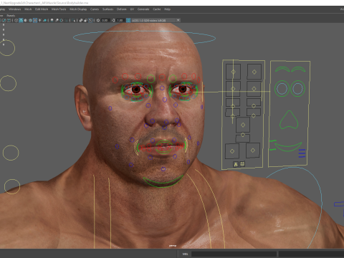Select the blue halo control above the head
The image size is (344, 258).
[x=144, y=37]
